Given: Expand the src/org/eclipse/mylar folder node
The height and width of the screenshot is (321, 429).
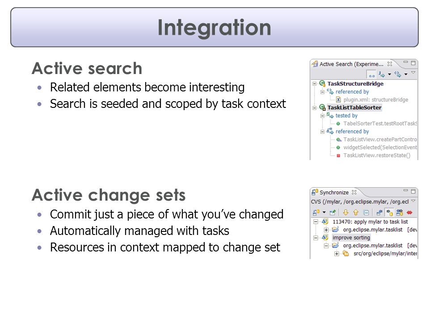Looking at the screenshot, I should click(337, 254).
